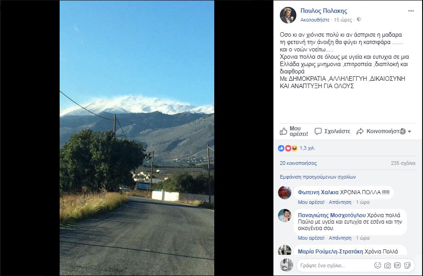423x276 pixels.
Task: Insert a GIF in the comment
Action: pos(397,265)
